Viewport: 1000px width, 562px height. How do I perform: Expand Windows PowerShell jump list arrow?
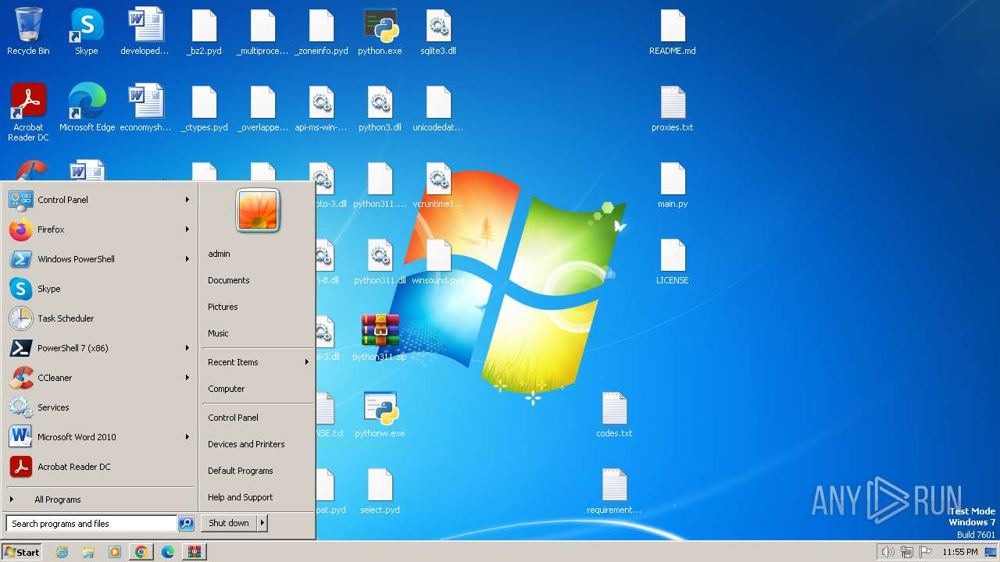click(187, 259)
